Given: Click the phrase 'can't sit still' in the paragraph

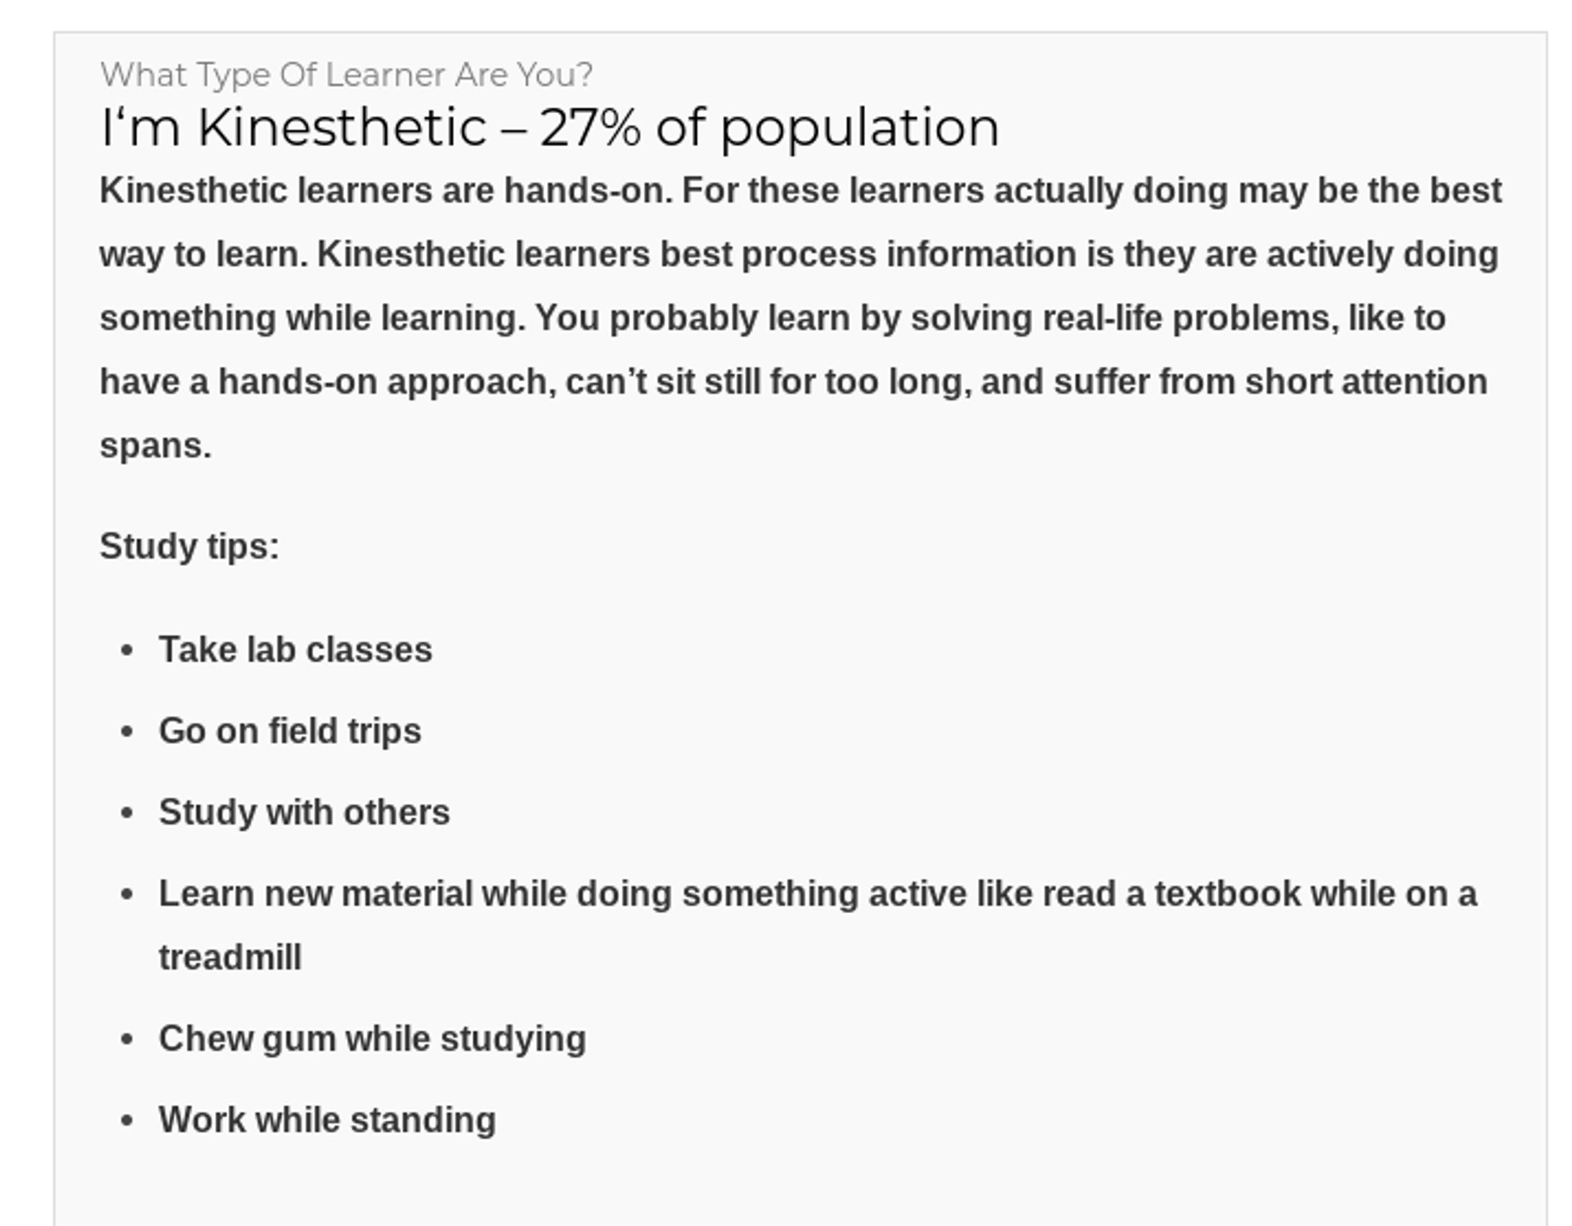Looking at the screenshot, I should [x=663, y=382].
